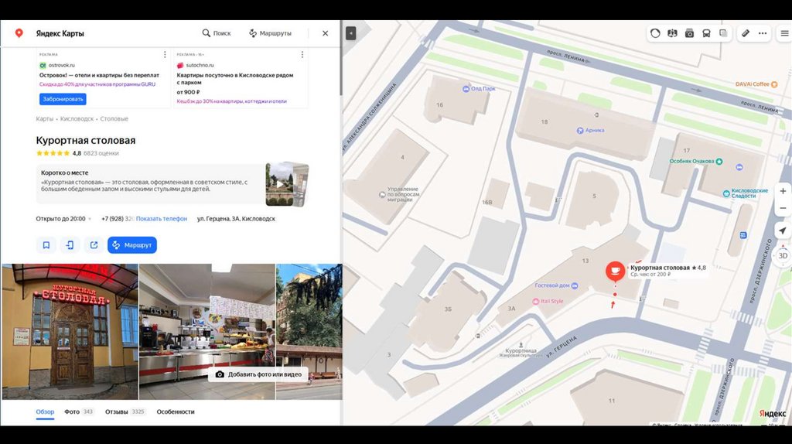Click the Itali Style map marker

click(x=535, y=301)
